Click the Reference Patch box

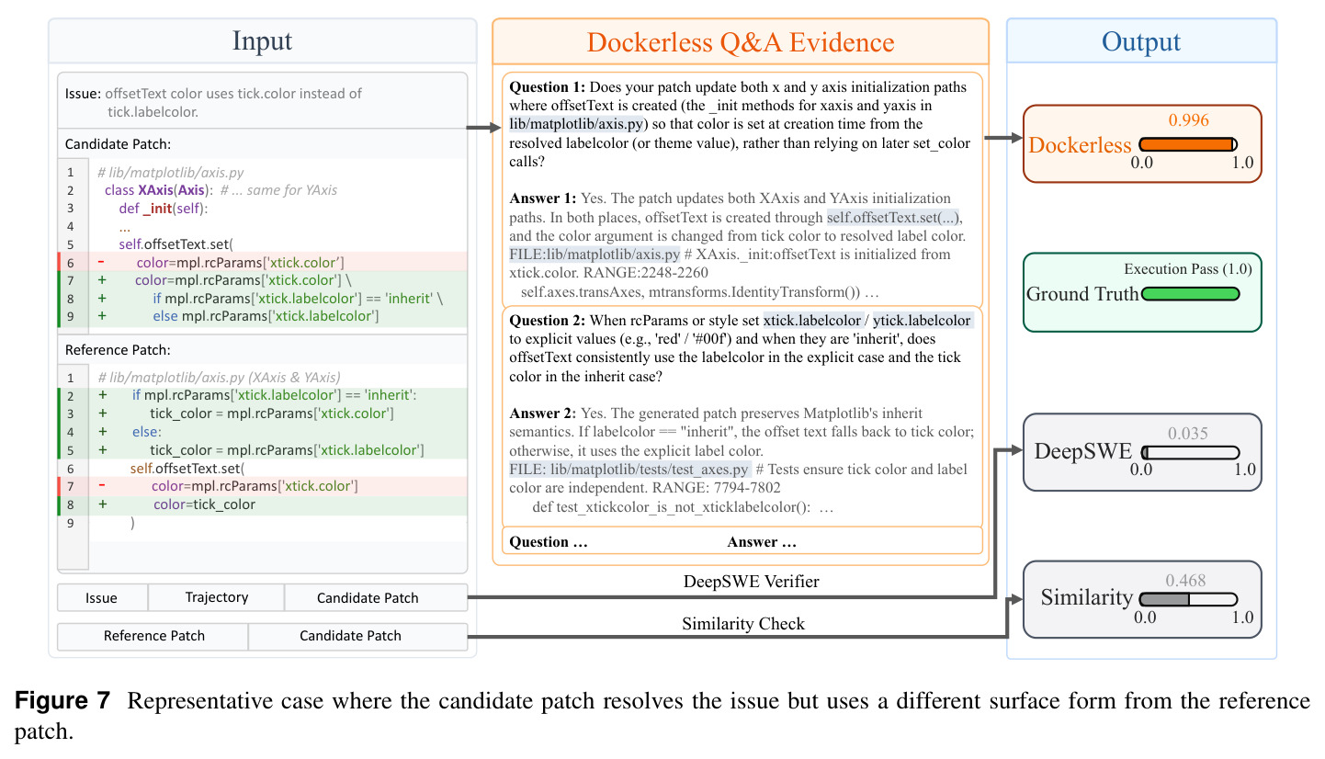[153, 636]
